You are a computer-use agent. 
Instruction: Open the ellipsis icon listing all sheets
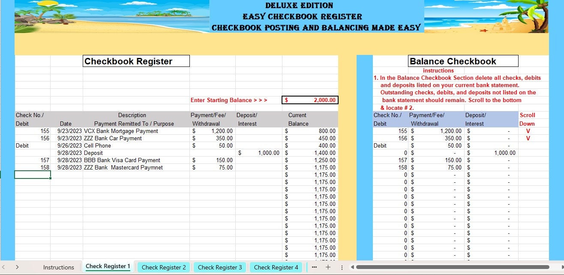point(314,267)
